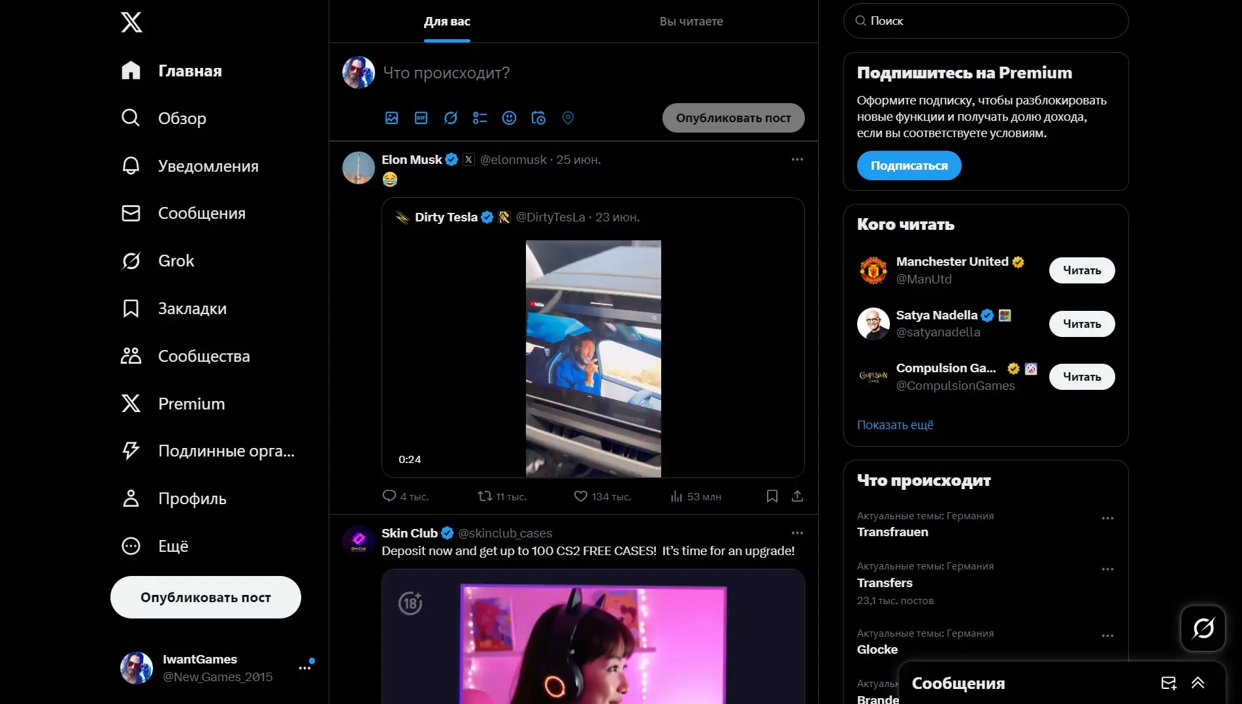This screenshot has height=704, width=1242.
Task: Open Elon Musk profile name link
Action: 412,160
